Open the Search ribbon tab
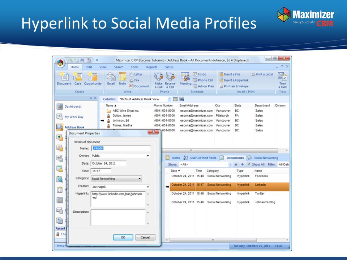Screen dimensions: 347x260 coord(119,67)
